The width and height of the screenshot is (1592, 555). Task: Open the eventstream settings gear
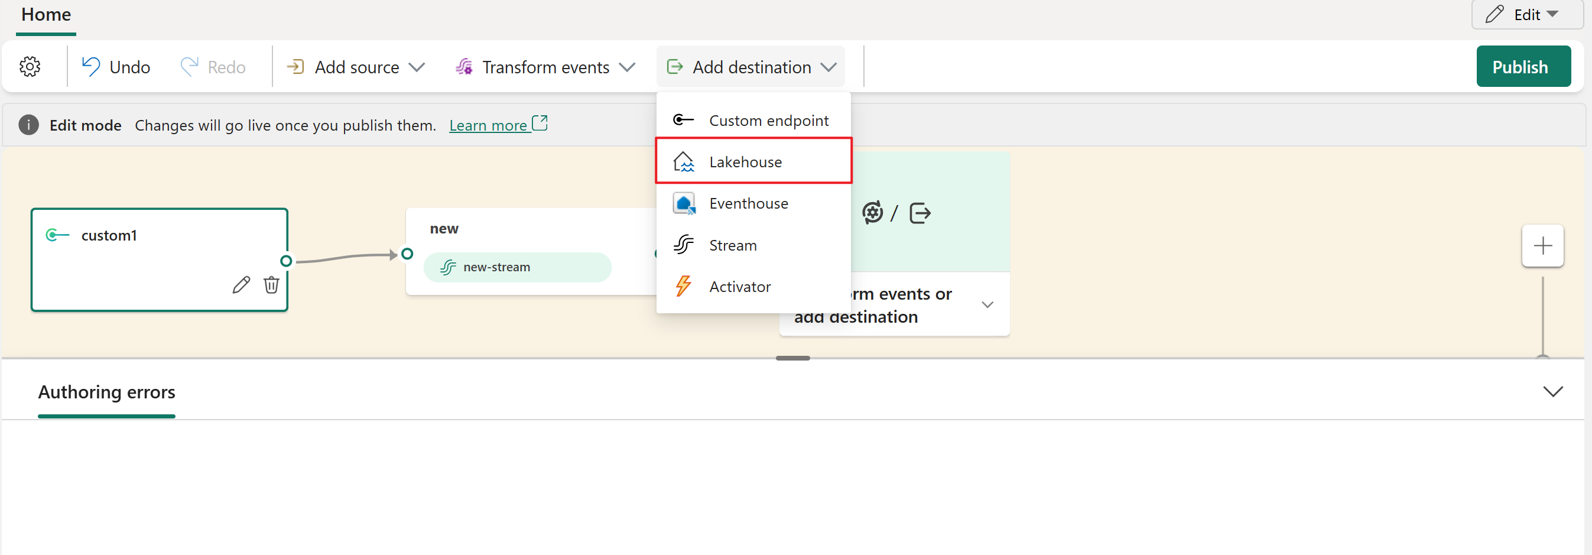click(x=30, y=67)
